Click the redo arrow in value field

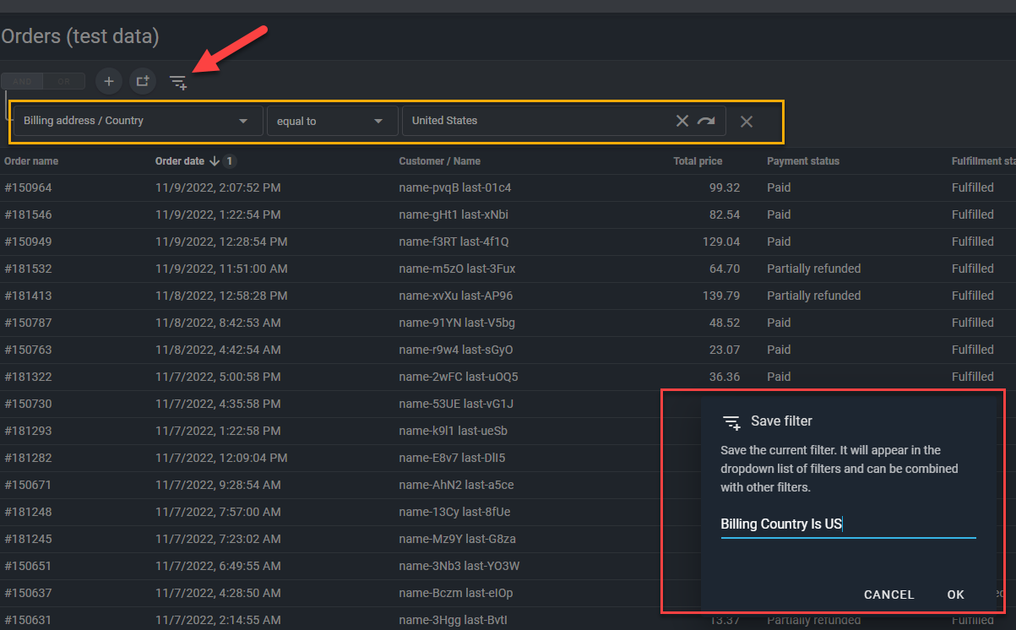tap(706, 121)
